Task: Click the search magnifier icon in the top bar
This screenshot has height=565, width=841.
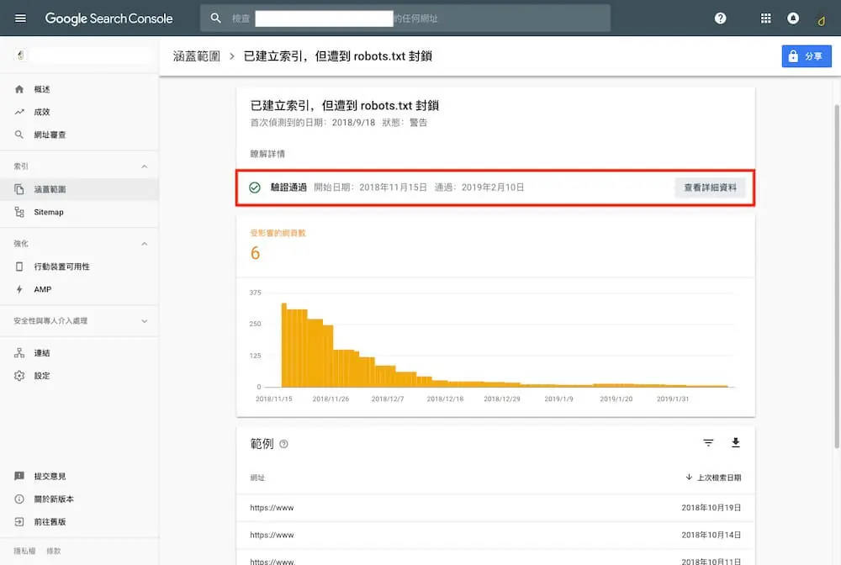Action: click(x=215, y=18)
